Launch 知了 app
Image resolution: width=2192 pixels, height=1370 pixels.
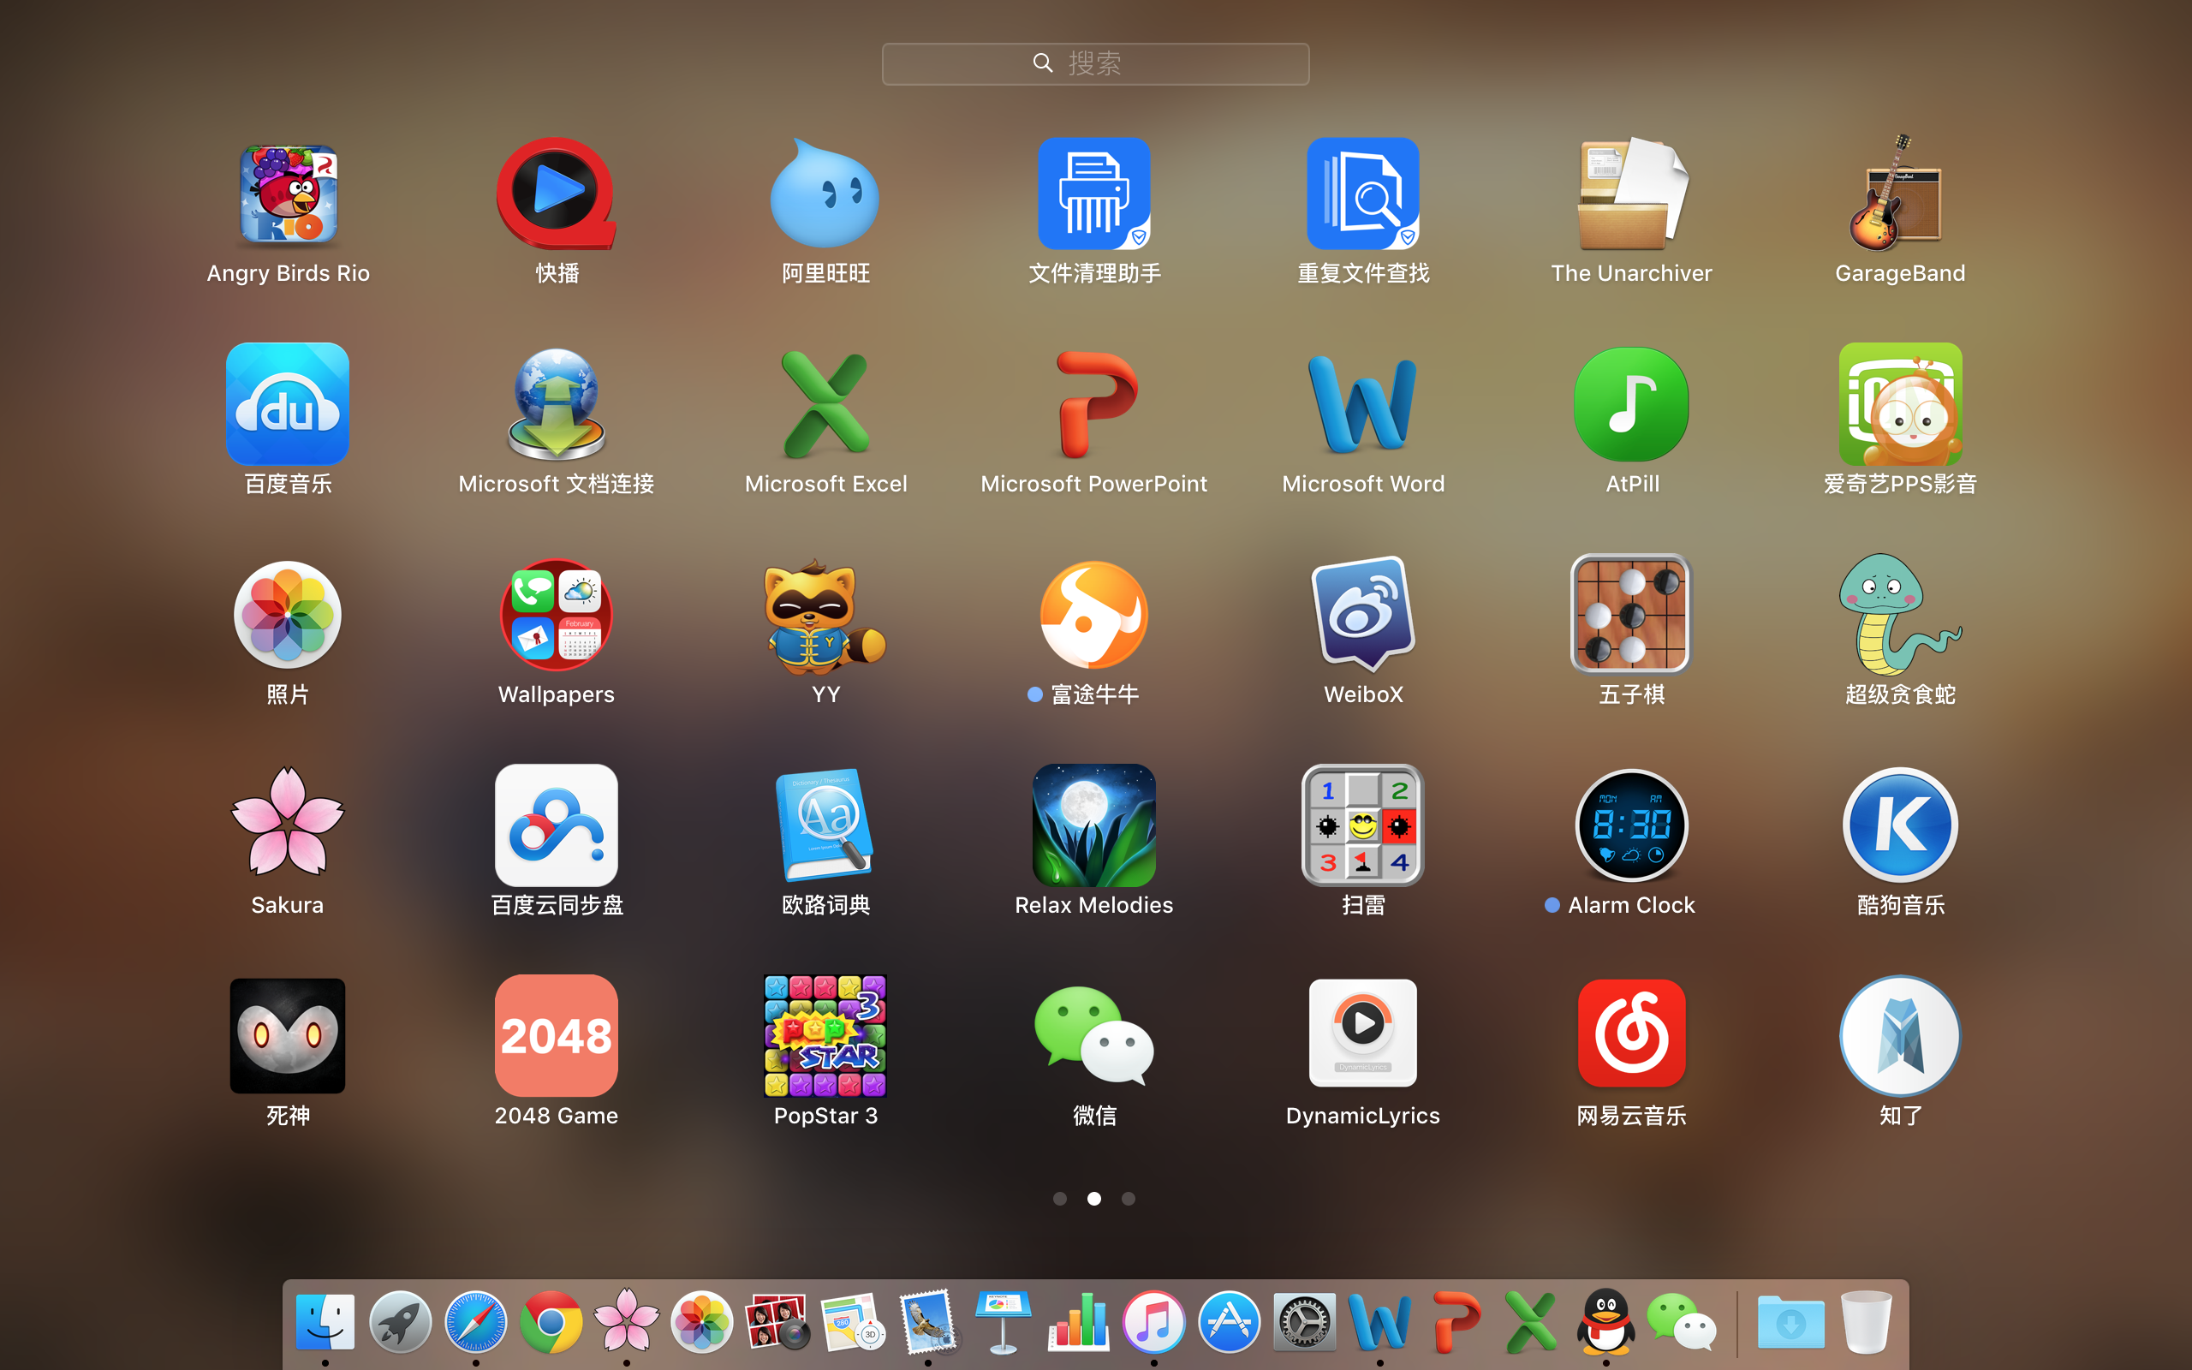1899,1036
